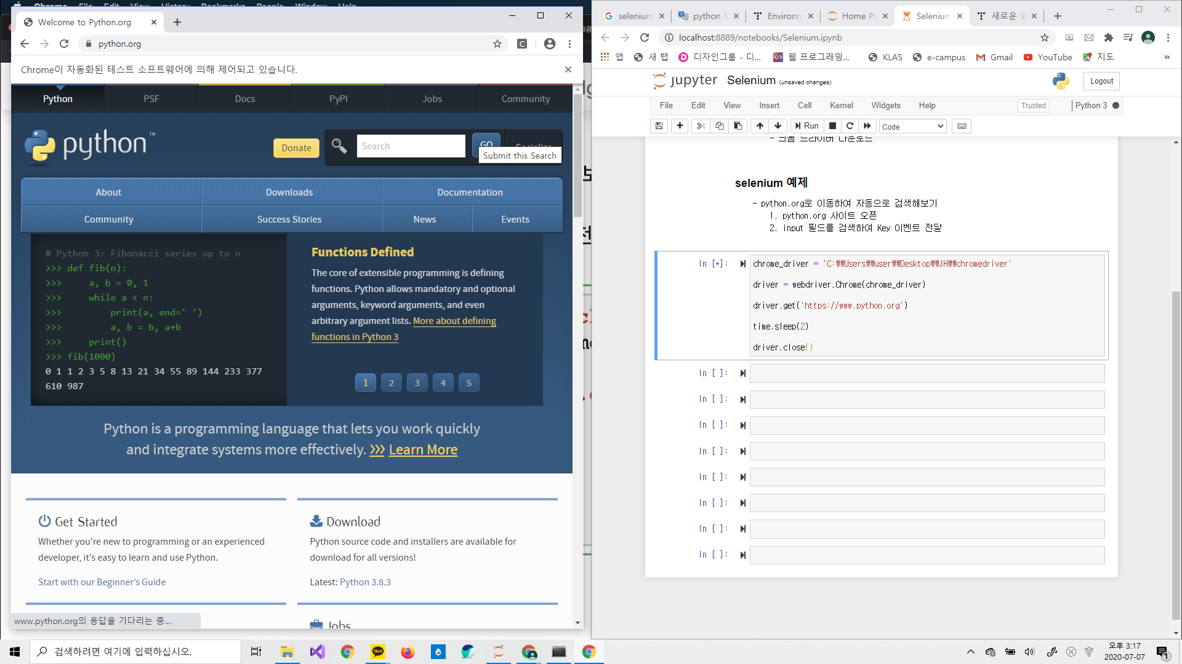Open the Learn More link
Screen dimensions: 1182x664
[x=423, y=450]
